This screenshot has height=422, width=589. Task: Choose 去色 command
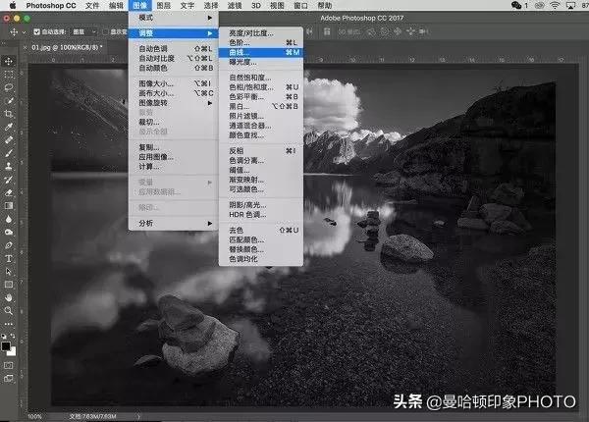261,231
